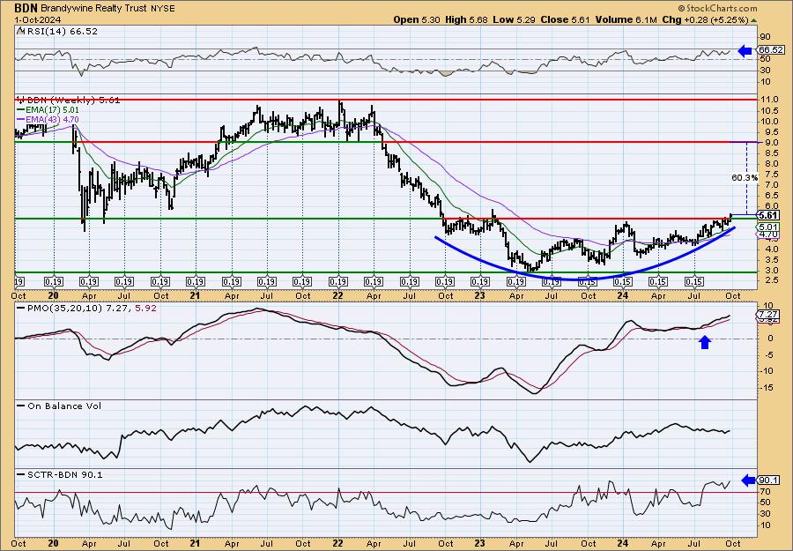Click the Volume 6.1M value

point(626,19)
